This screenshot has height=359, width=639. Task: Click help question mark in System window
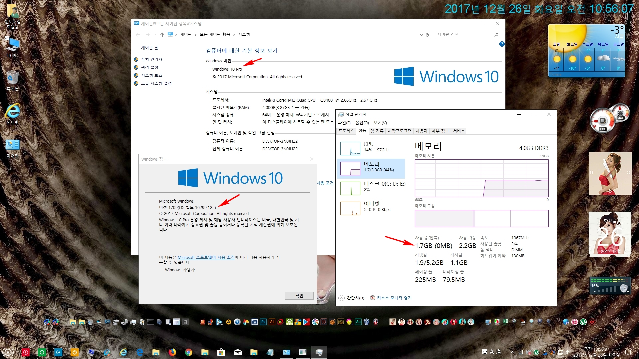point(502,44)
